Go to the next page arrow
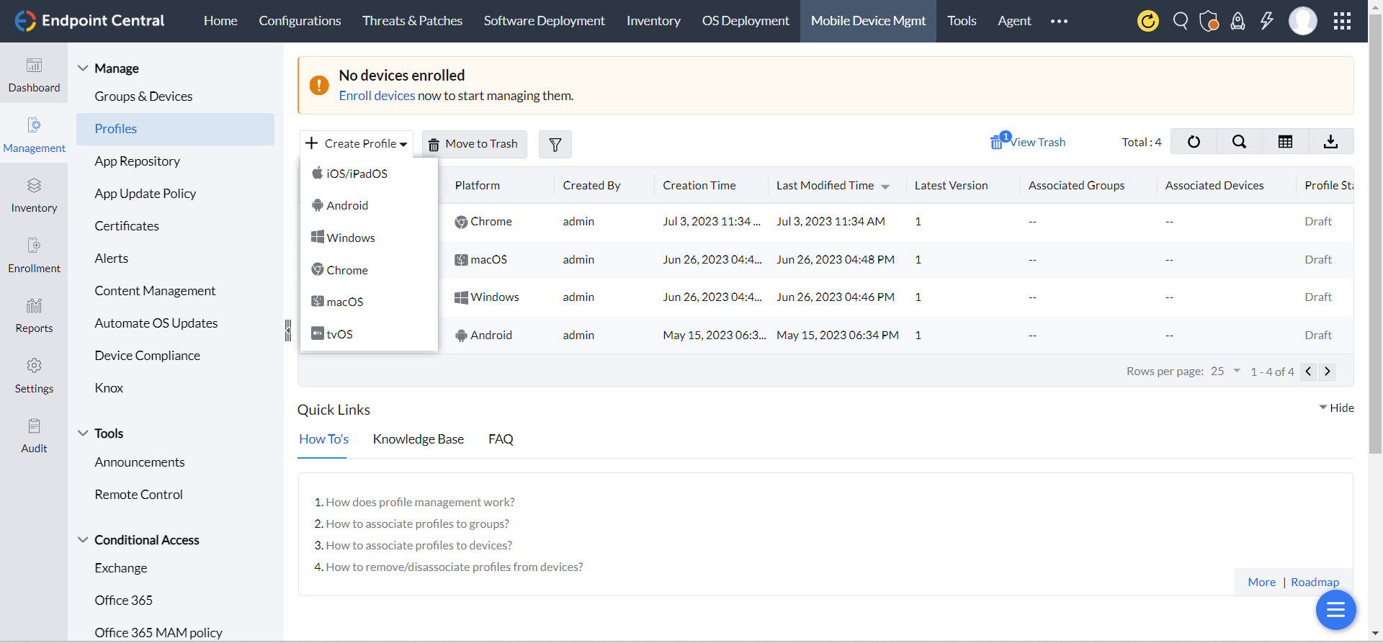 click(1327, 372)
